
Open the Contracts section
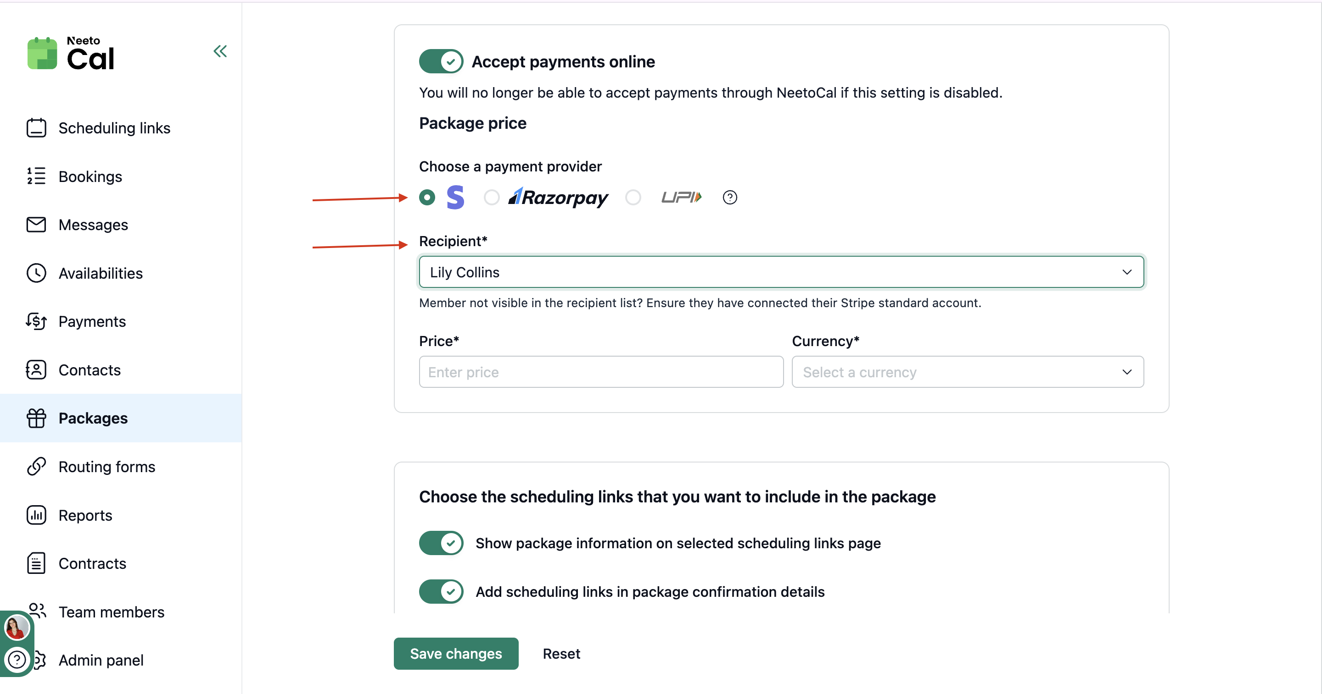pyautogui.click(x=92, y=563)
